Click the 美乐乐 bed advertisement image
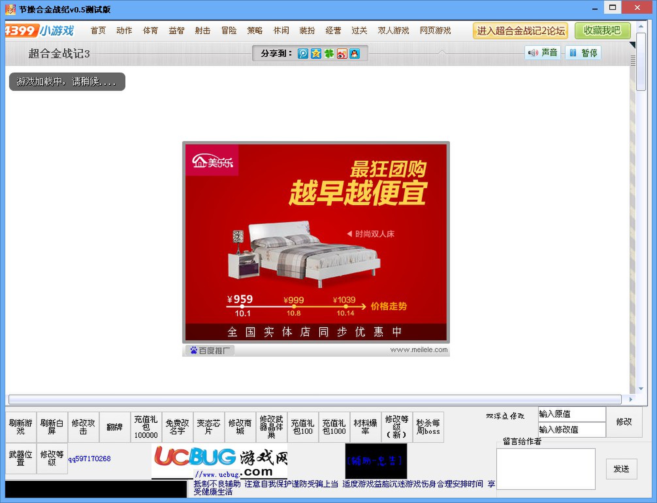The height and width of the screenshot is (503, 657). pyautogui.click(x=316, y=242)
